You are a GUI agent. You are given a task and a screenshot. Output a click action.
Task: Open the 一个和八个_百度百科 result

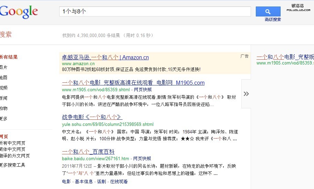point(88,151)
